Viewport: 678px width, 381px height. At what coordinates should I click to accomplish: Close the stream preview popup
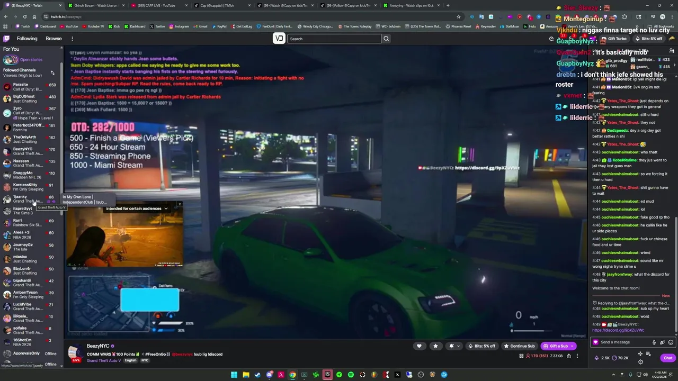pyautogui.click(x=180, y=204)
